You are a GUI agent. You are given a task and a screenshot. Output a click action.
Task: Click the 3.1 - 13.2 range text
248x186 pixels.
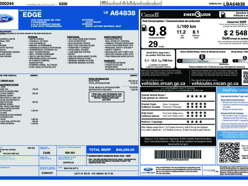[x=158, y=60]
